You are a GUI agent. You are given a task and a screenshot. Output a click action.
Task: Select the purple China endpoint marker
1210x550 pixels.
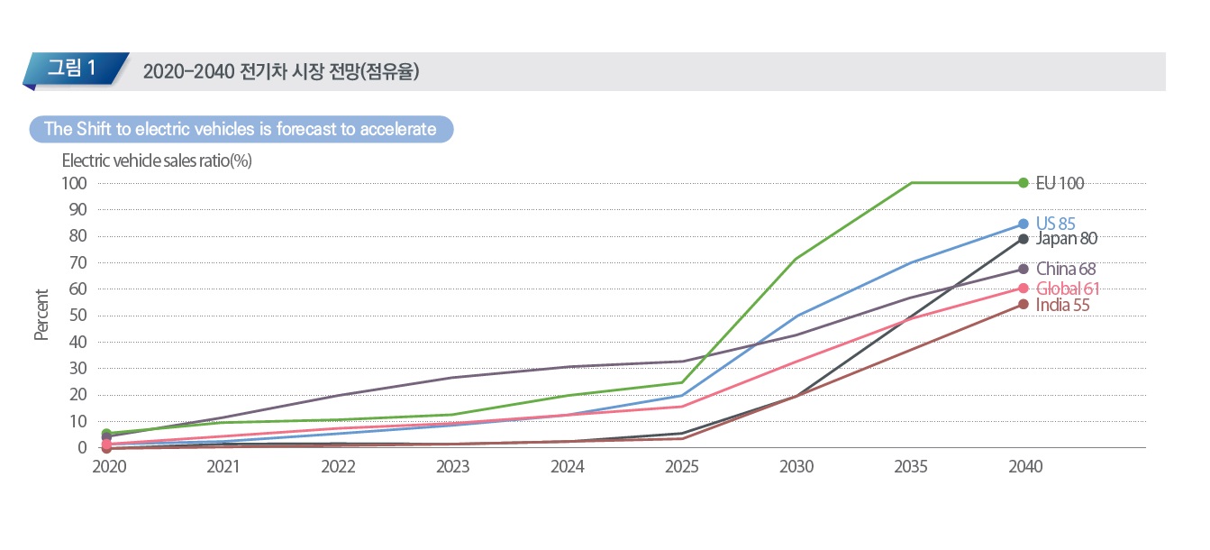(x=1023, y=269)
